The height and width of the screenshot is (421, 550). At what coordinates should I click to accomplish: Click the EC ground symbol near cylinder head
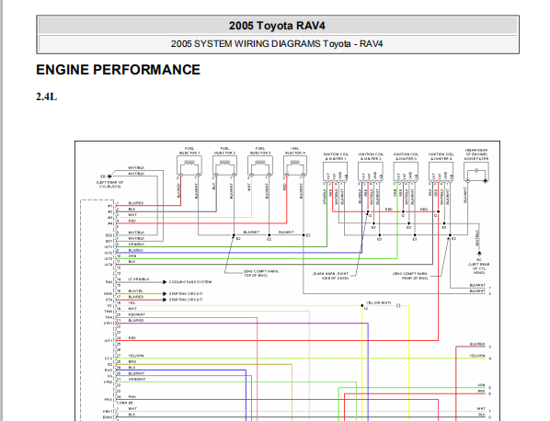click(x=479, y=253)
